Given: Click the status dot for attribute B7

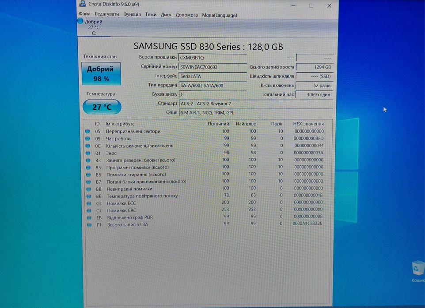Looking at the screenshot, I should pos(88,182).
